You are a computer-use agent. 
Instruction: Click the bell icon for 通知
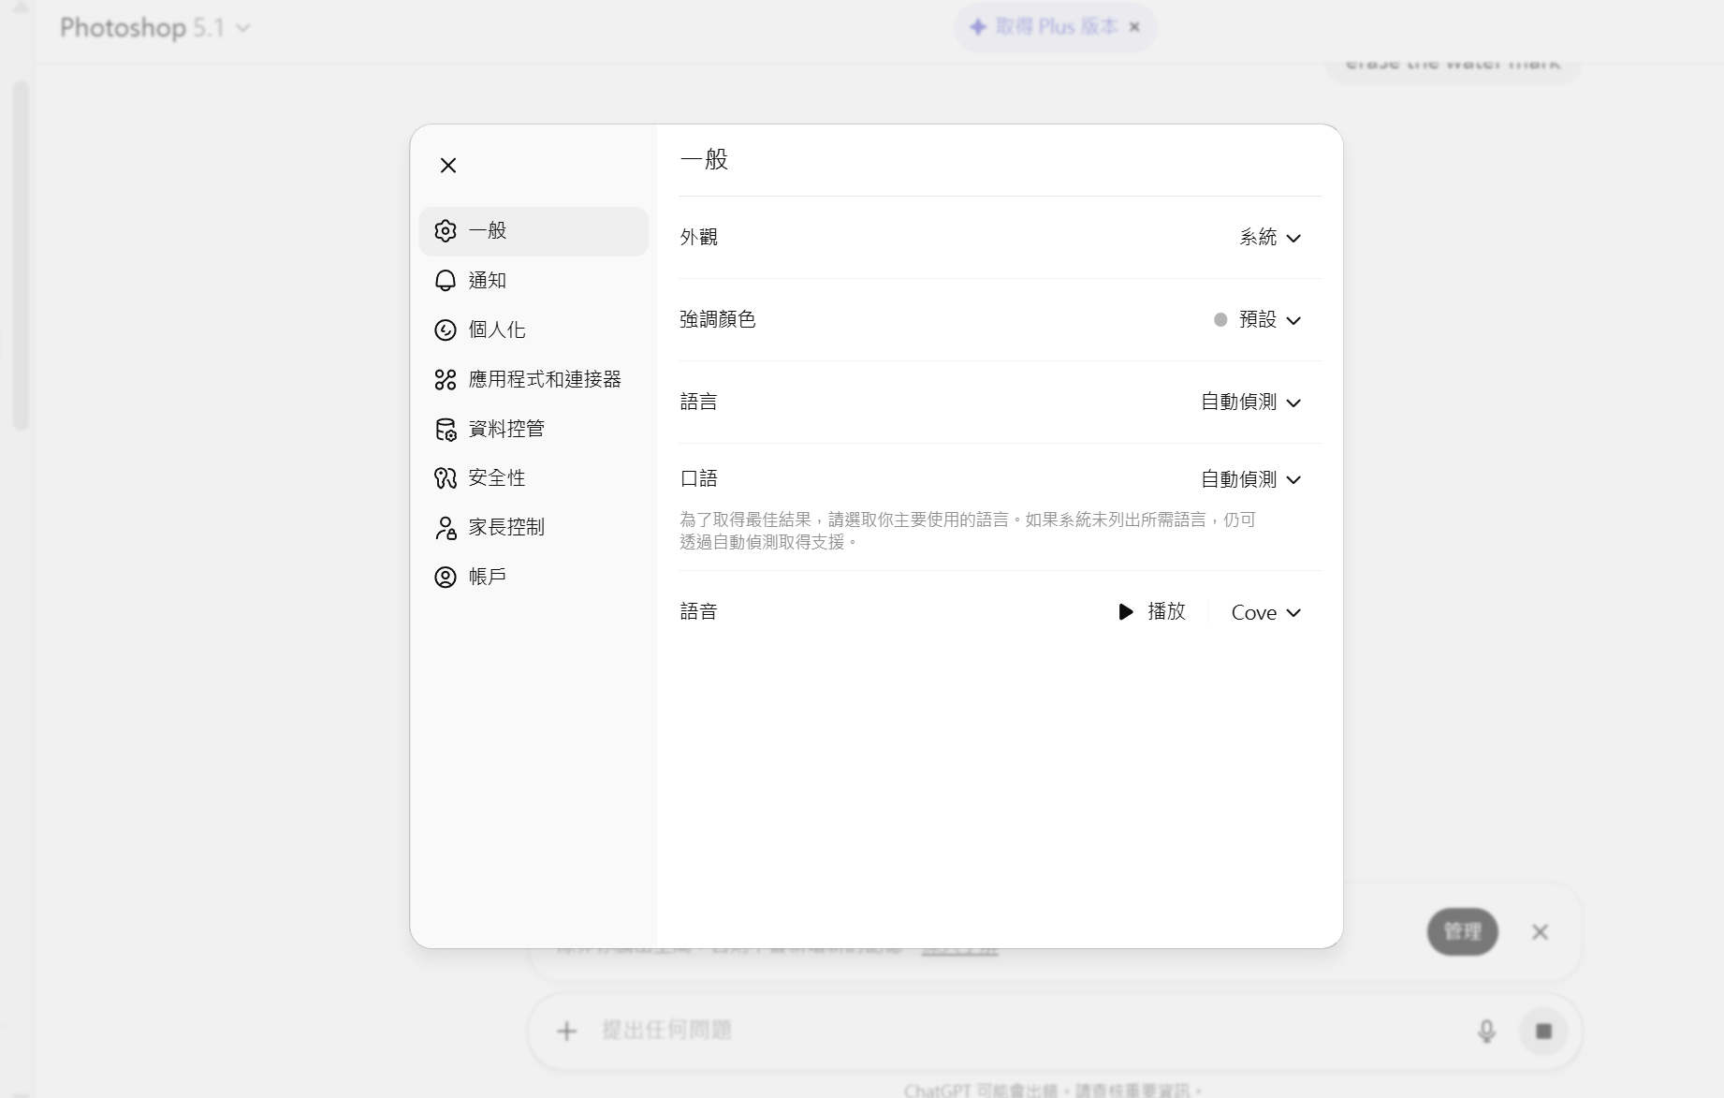pyautogui.click(x=446, y=281)
